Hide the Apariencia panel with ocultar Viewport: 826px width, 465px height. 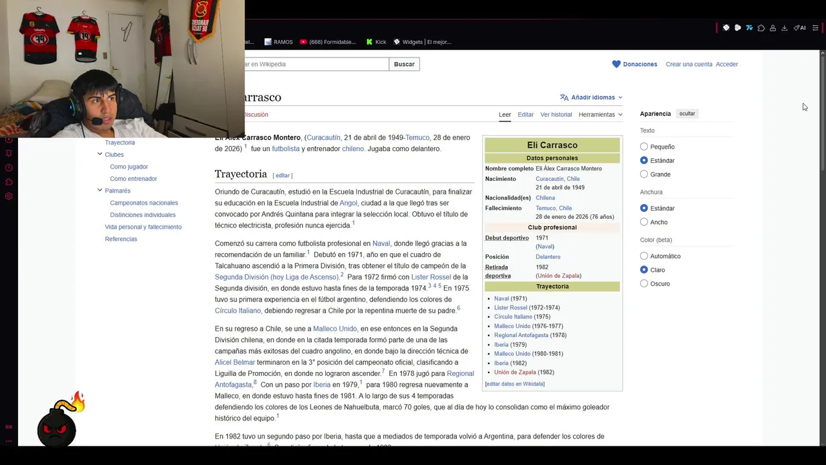(687, 114)
